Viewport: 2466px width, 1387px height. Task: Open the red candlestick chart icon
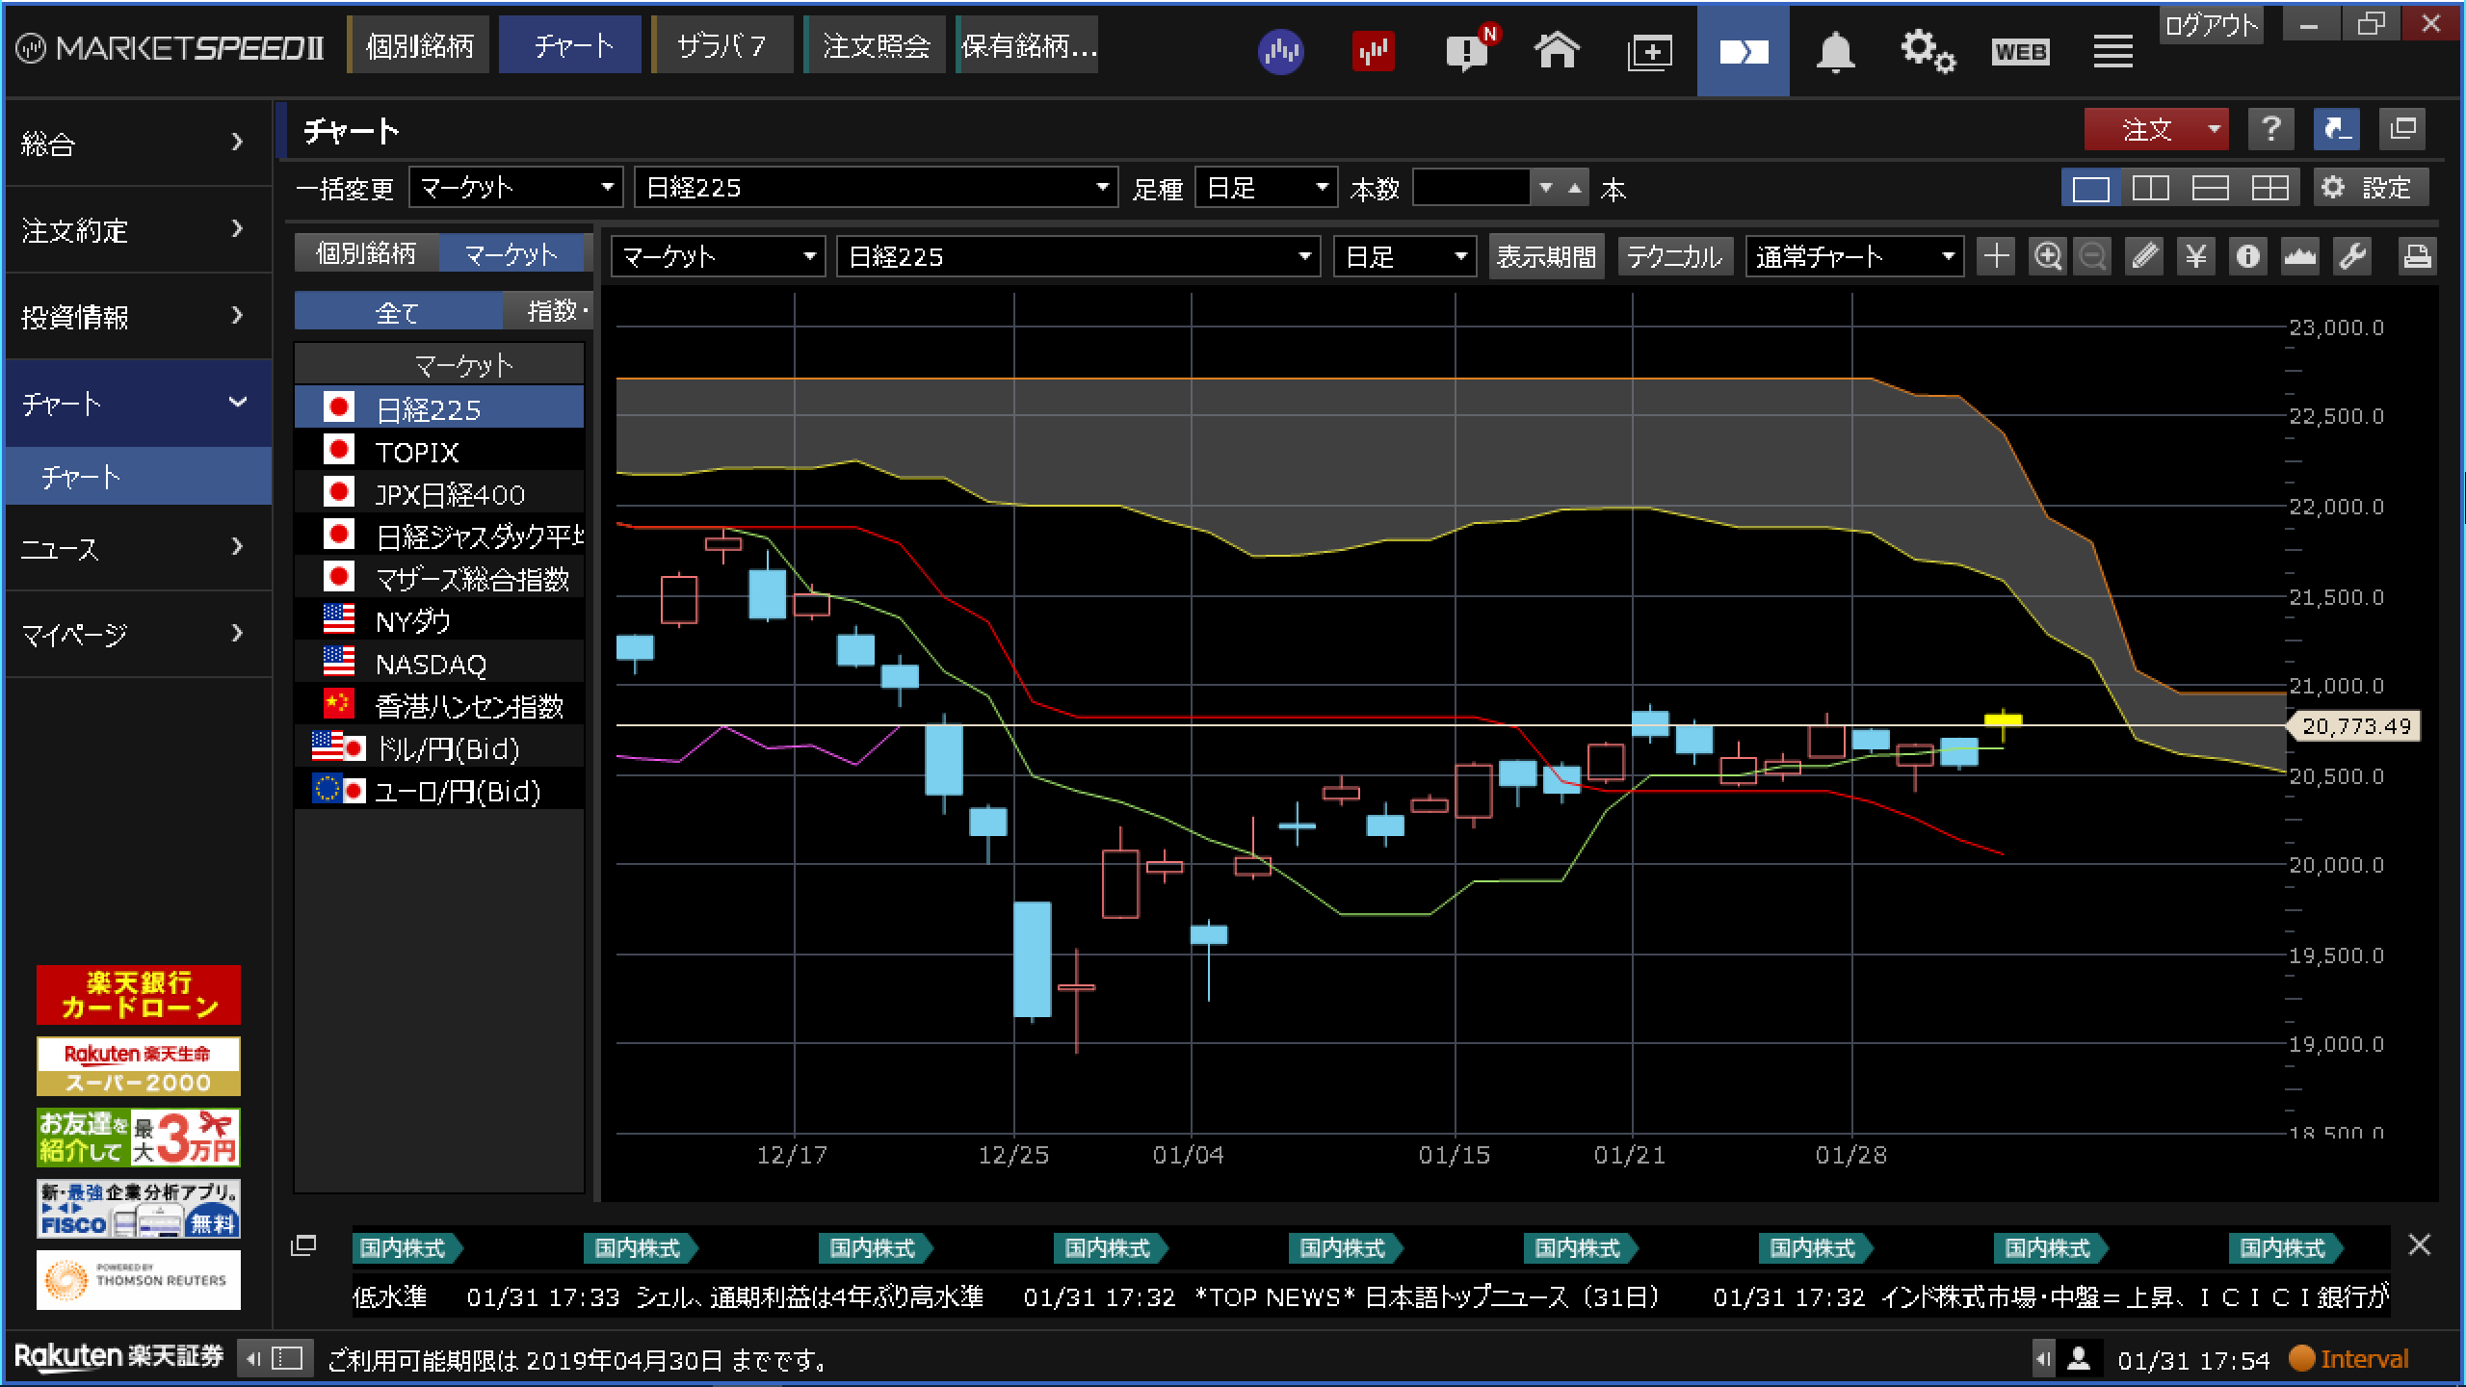point(1373,51)
